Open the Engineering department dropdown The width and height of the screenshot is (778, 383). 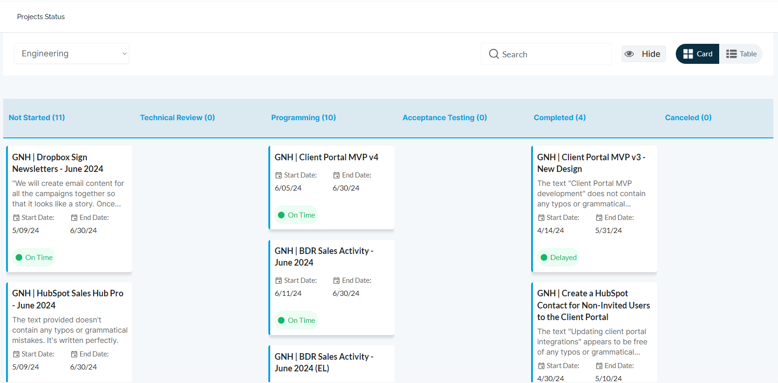tap(71, 54)
